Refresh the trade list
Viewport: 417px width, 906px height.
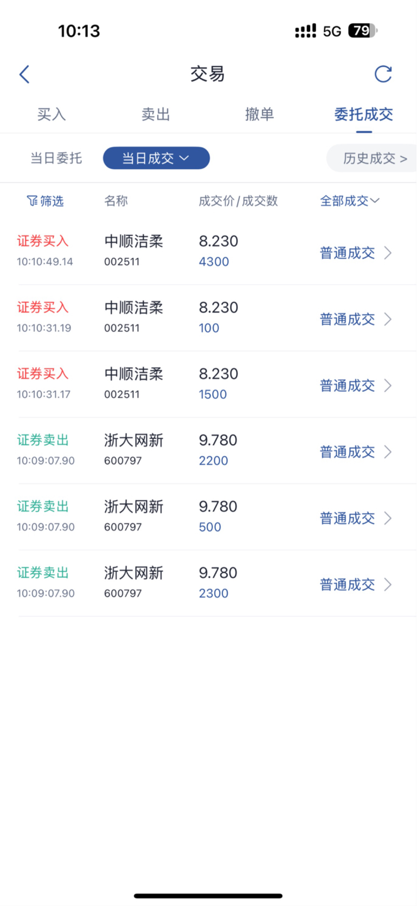383,74
